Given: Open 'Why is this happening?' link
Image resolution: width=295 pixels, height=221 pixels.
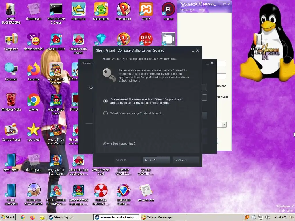Looking at the screenshot, I should [x=119, y=144].
